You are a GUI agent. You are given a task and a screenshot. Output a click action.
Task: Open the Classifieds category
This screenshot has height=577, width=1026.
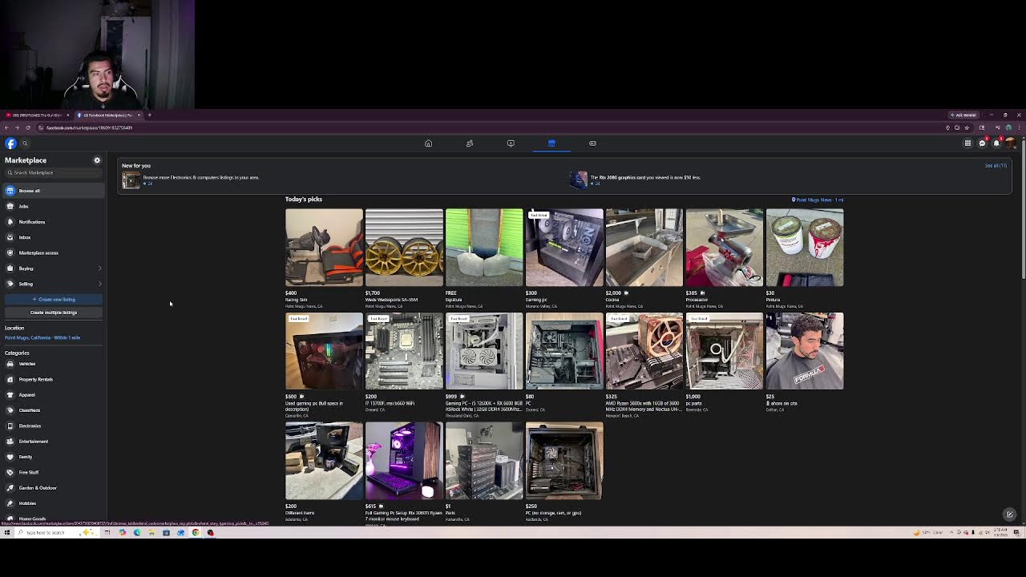tap(53, 410)
